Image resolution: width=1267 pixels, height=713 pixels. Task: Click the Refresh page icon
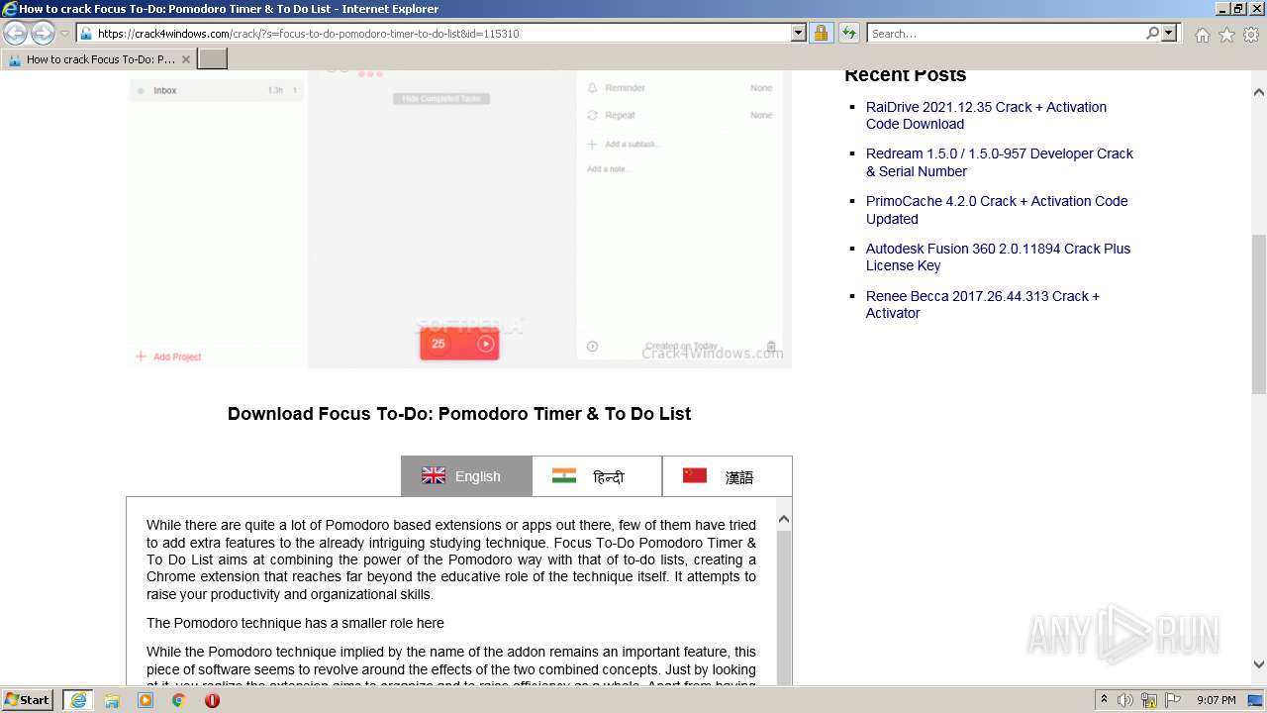point(848,33)
